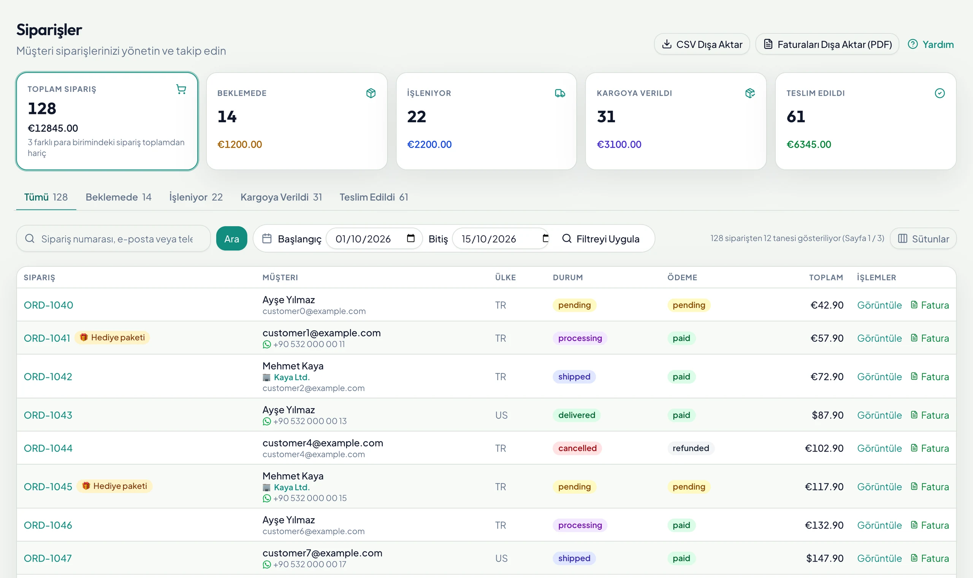Focus the order search input field
The width and height of the screenshot is (973, 578).
113,238
